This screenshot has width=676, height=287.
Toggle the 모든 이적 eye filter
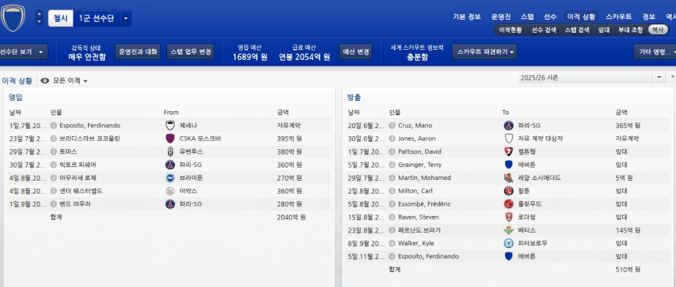click(45, 80)
